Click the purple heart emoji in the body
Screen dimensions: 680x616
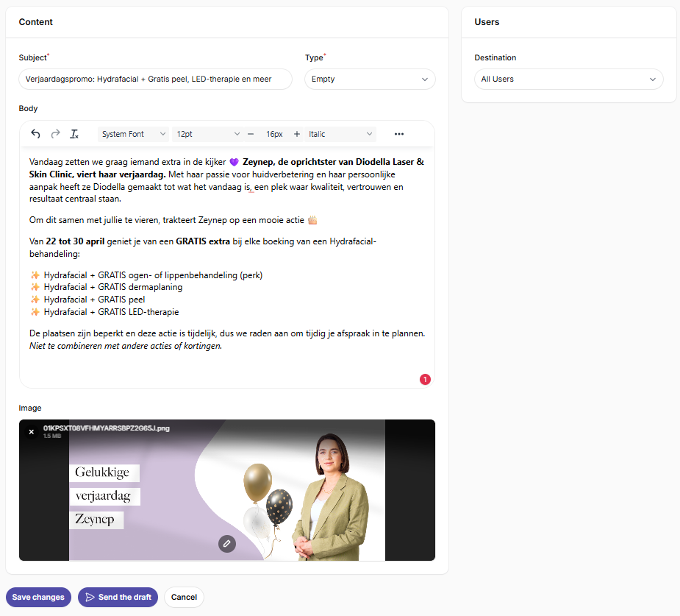pyautogui.click(x=234, y=162)
